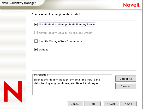143x109 pixels.
Task: Go to previous step with Back
Action: pyautogui.click(x=111, y=104)
